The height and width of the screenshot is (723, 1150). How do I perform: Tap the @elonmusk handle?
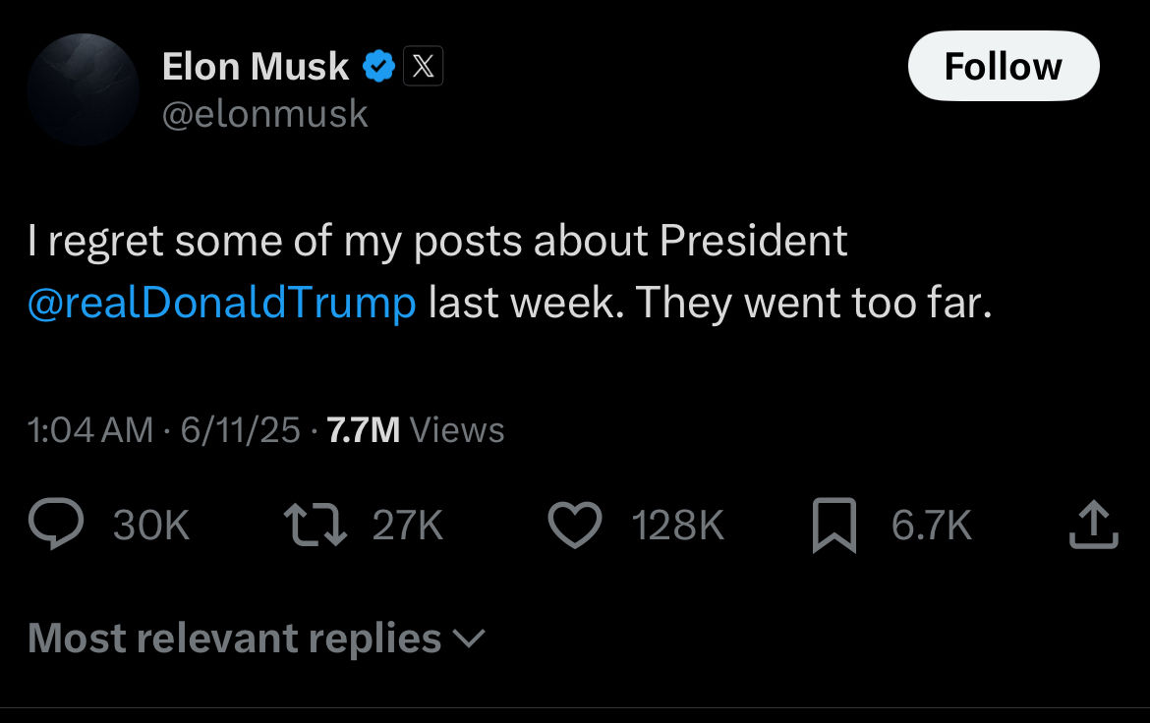[264, 114]
